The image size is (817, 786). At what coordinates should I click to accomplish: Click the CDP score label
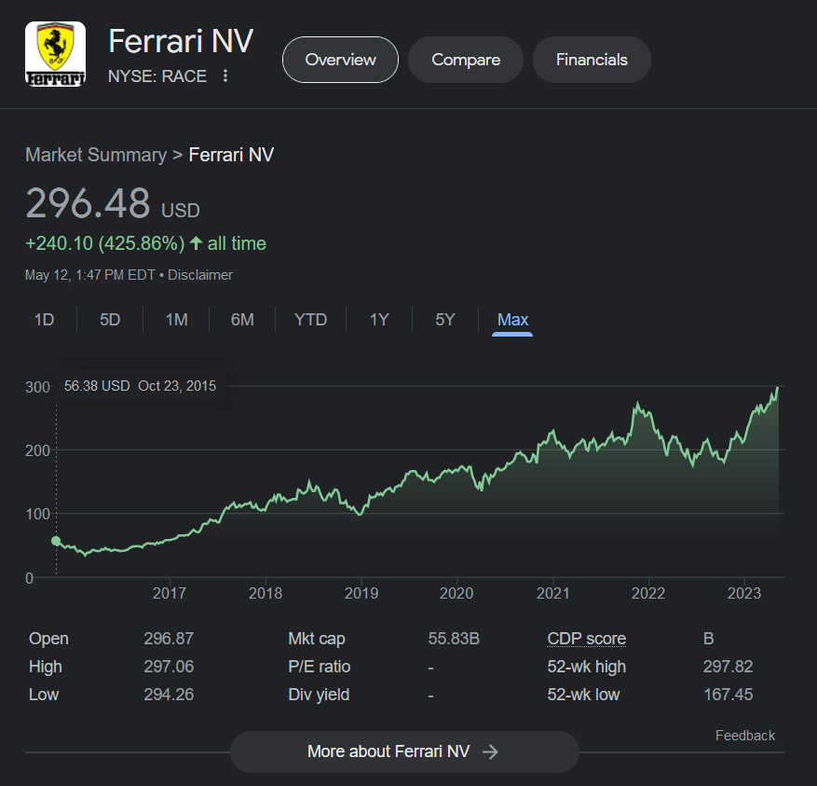click(586, 639)
